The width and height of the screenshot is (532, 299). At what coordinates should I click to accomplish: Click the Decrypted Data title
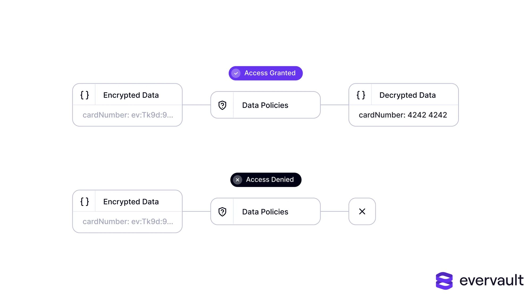[407, 95]
